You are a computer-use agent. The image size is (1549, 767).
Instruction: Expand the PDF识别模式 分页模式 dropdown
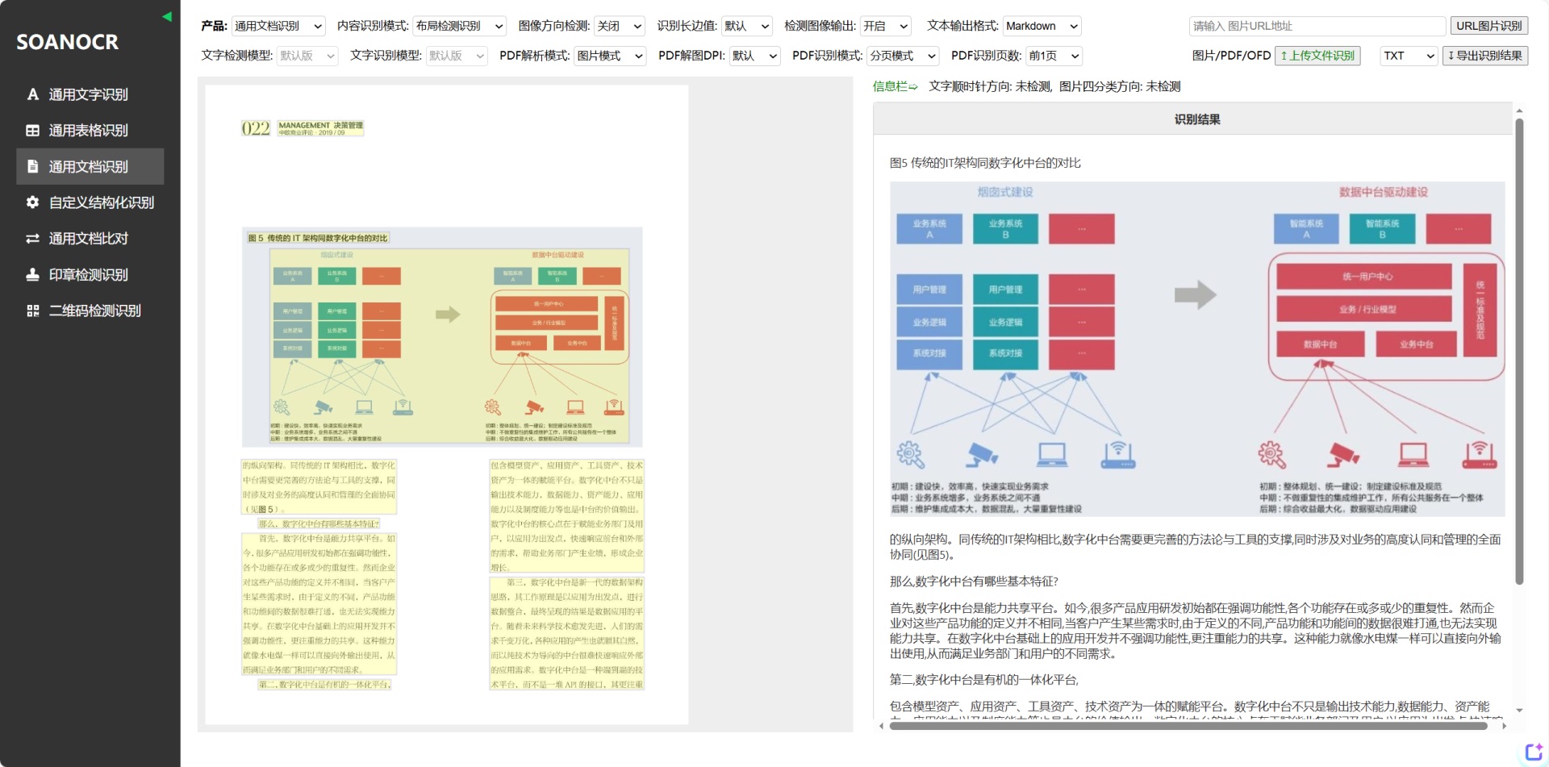[x=903, y=56]
